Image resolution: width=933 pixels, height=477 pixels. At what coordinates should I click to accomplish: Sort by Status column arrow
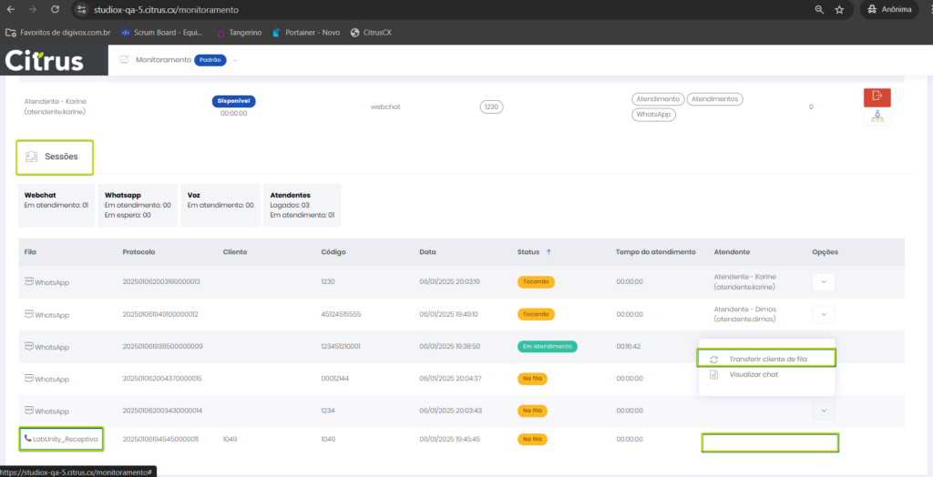(549, 252)
